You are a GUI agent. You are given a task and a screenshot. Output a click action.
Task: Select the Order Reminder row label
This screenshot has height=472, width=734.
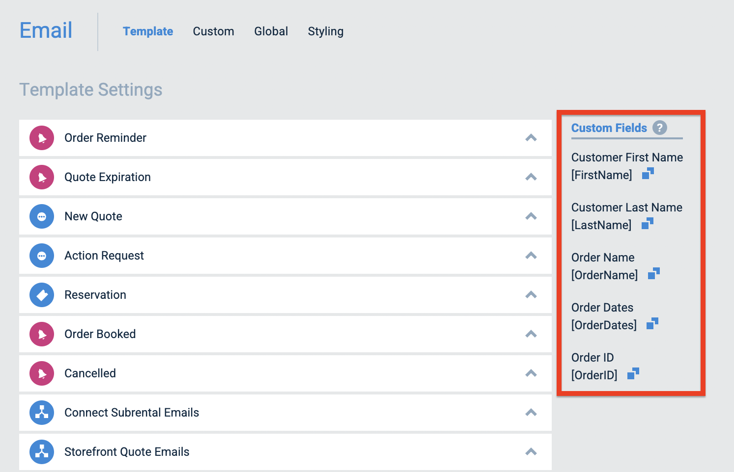pyautogui.click(x=106, y=138)
